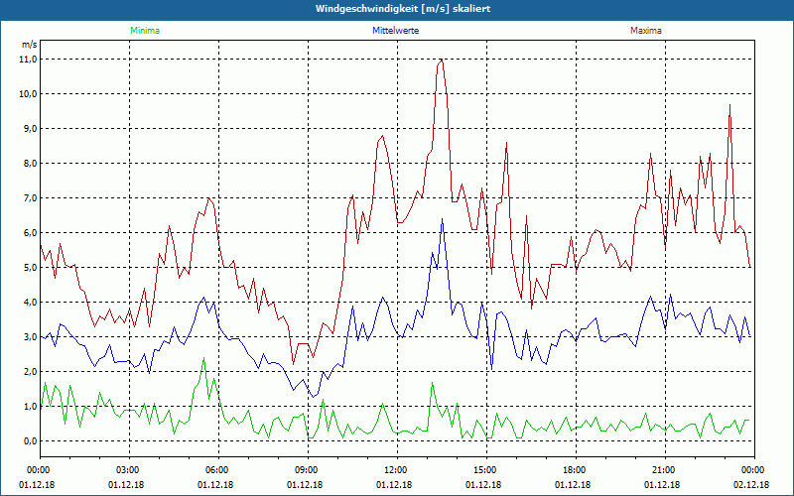Click the m/s unit label on the axis
This screenshot has height=496, width=794.
(x=29, y=45)
